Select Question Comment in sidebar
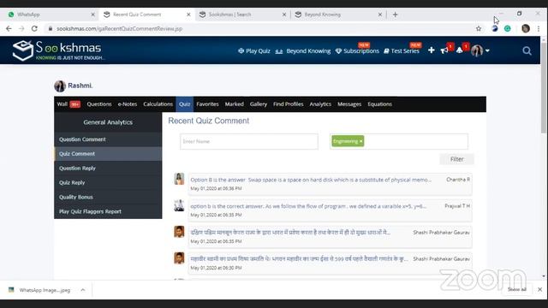Screen dimensions: 548x308 (108, 139)
